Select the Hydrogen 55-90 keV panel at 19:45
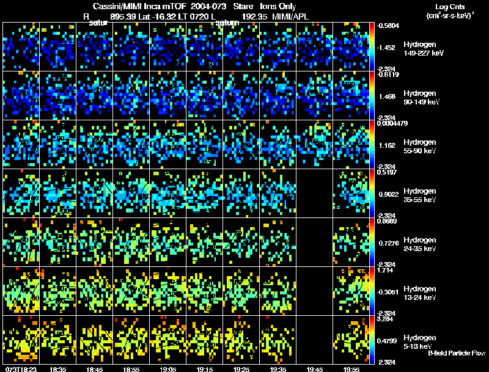Screen dimensions: 489x372 pos(314,145)
